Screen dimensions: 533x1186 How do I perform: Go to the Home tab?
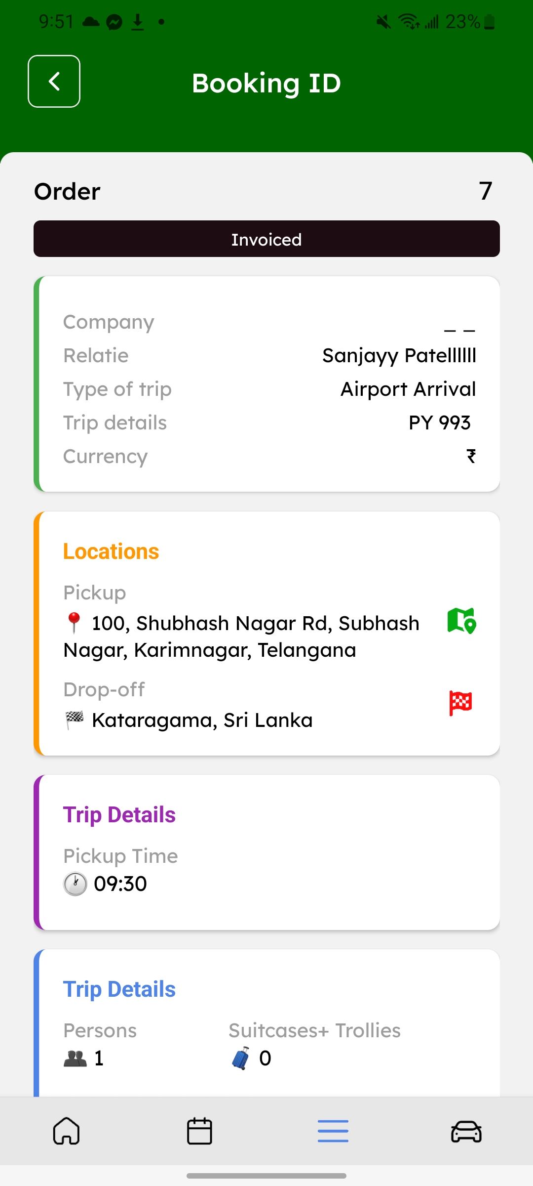(67, 1131)
